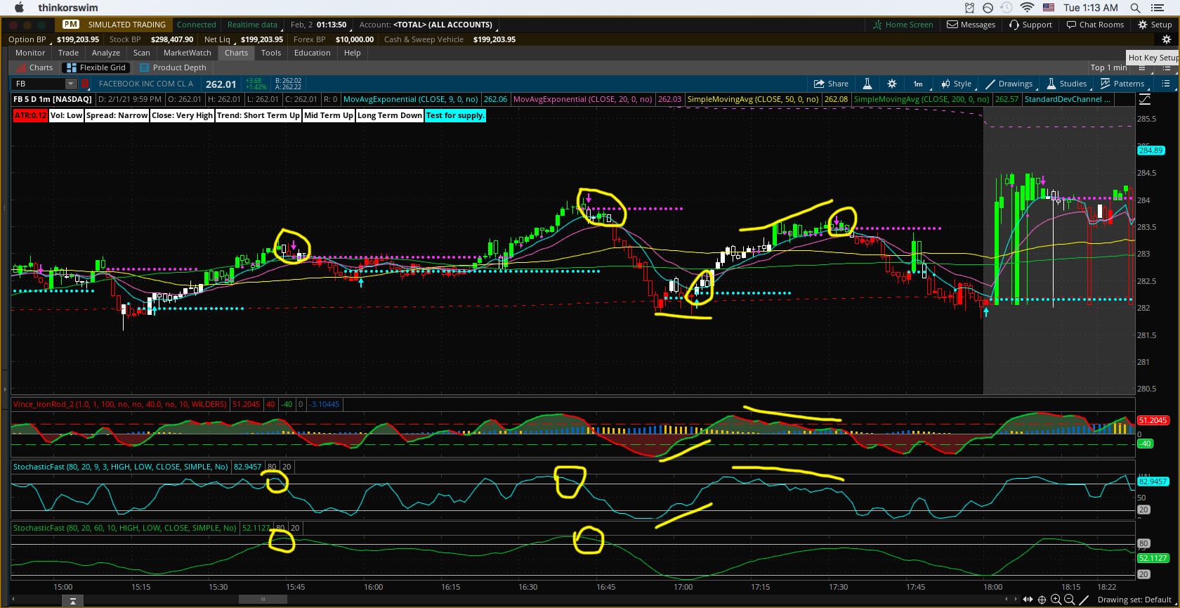Click the Share button

pyautogui.click(x=830, y=84)
